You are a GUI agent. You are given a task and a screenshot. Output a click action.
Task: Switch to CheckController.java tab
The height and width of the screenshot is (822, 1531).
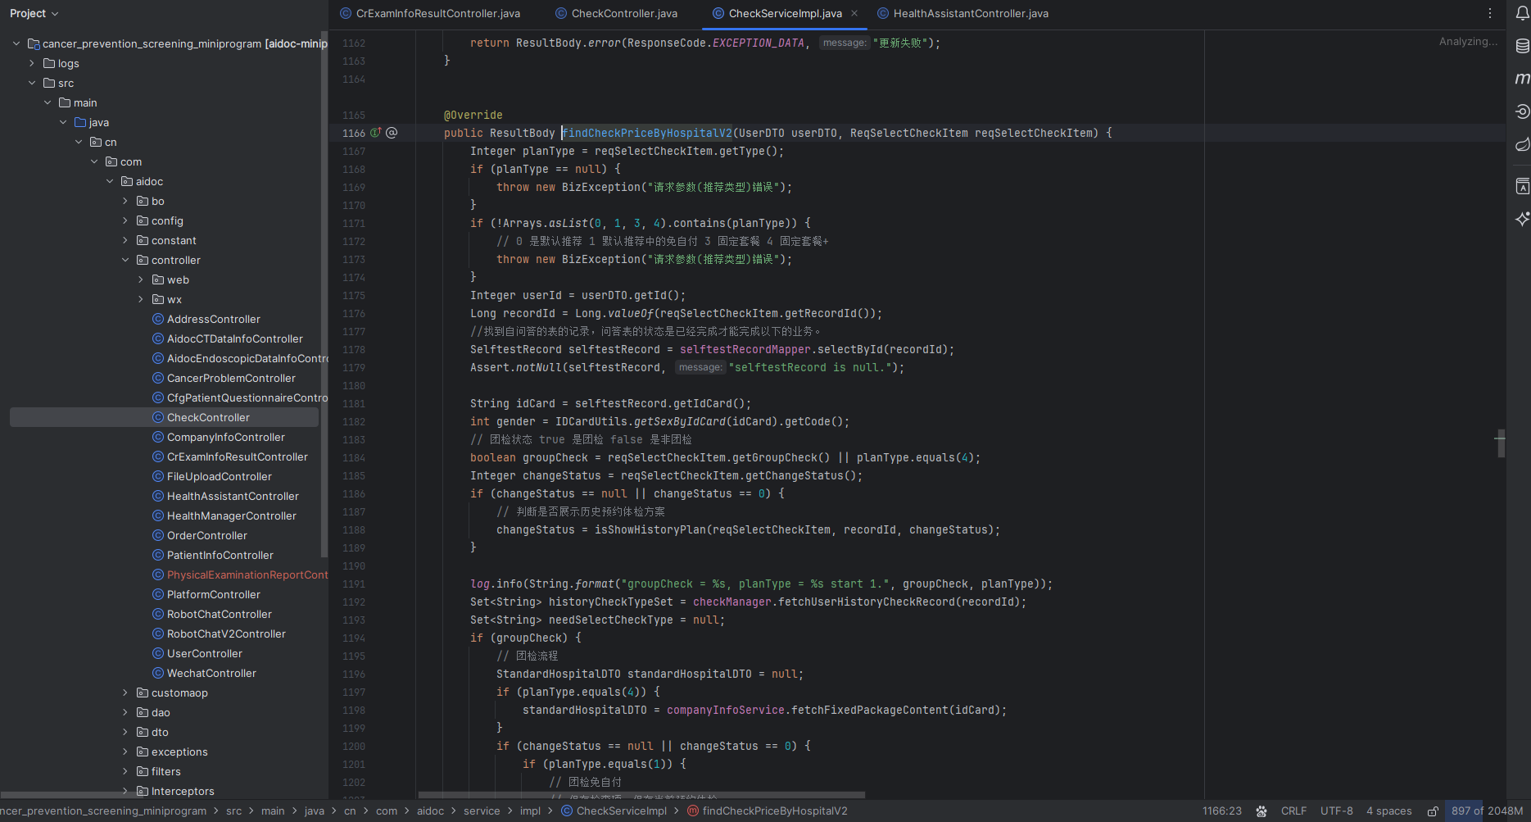tap(624, 13)
